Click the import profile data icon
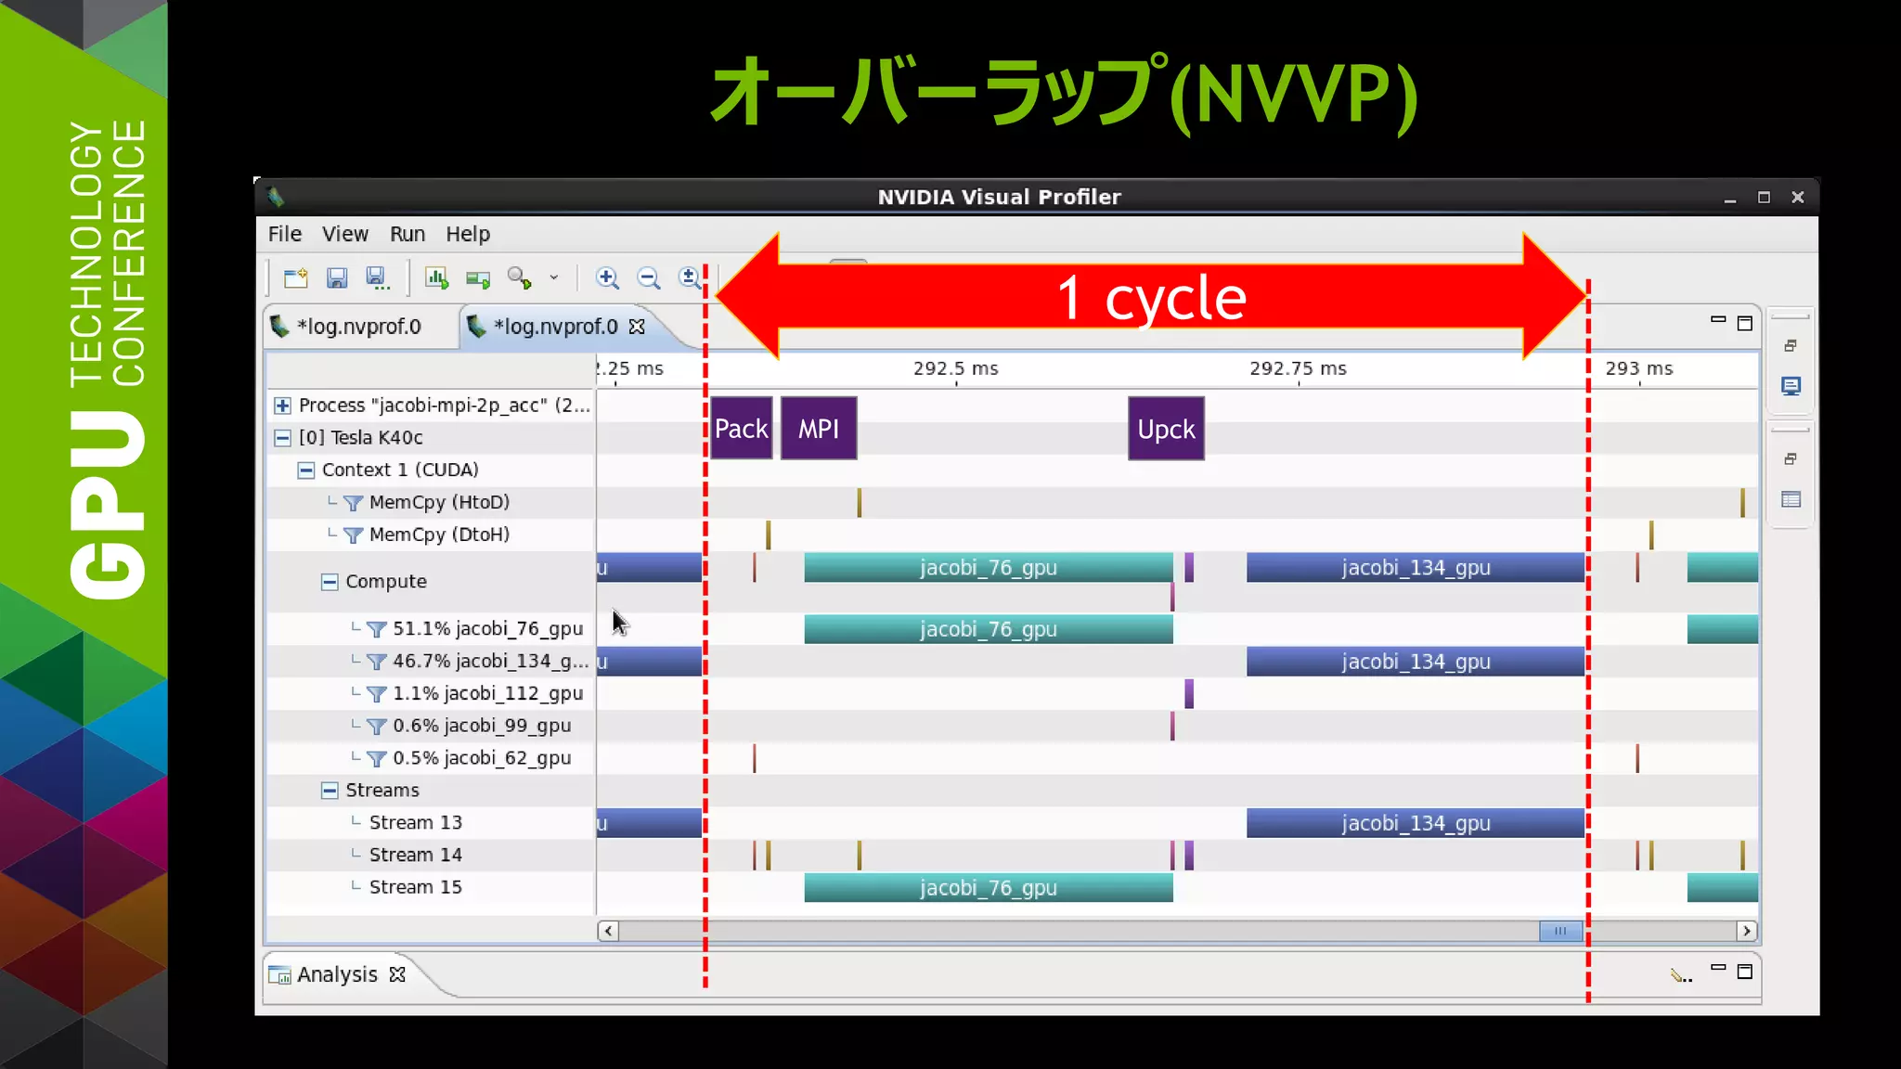This screenshot has height=1069, width=1901. (478, 278)
